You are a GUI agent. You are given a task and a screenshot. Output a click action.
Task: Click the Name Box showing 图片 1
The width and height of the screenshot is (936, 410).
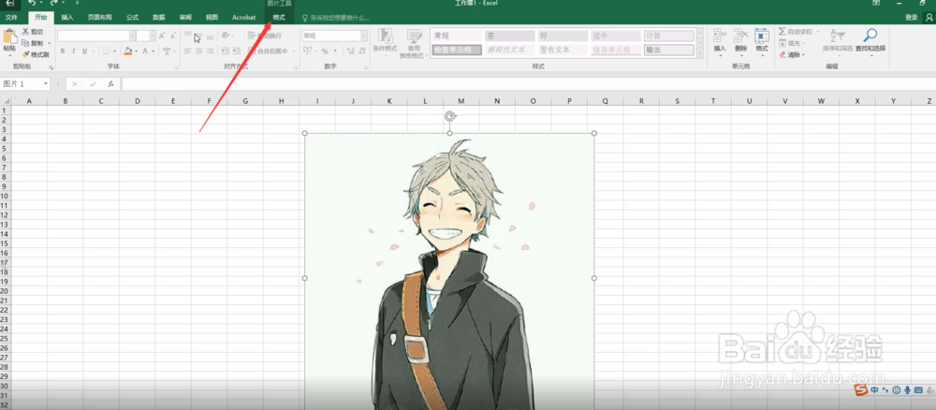(25, 84)
